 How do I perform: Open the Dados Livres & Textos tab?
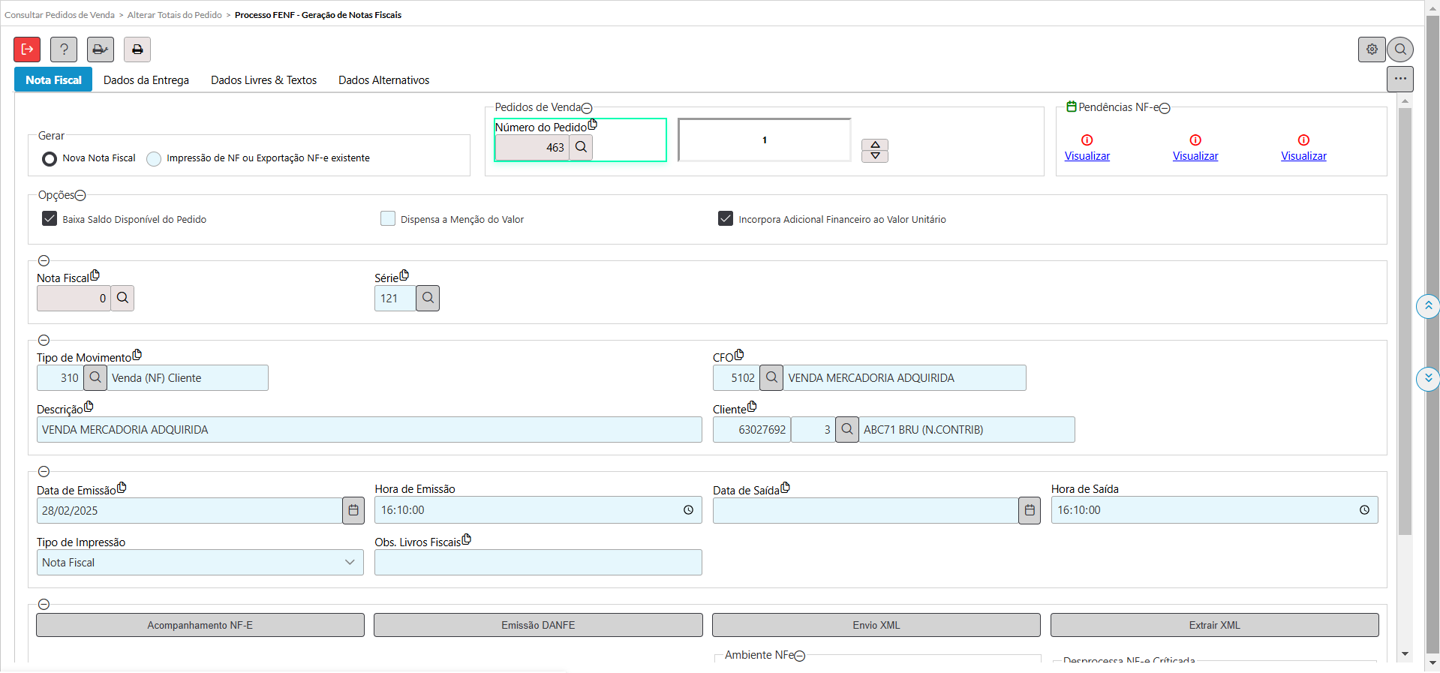[x=263, y=80]
